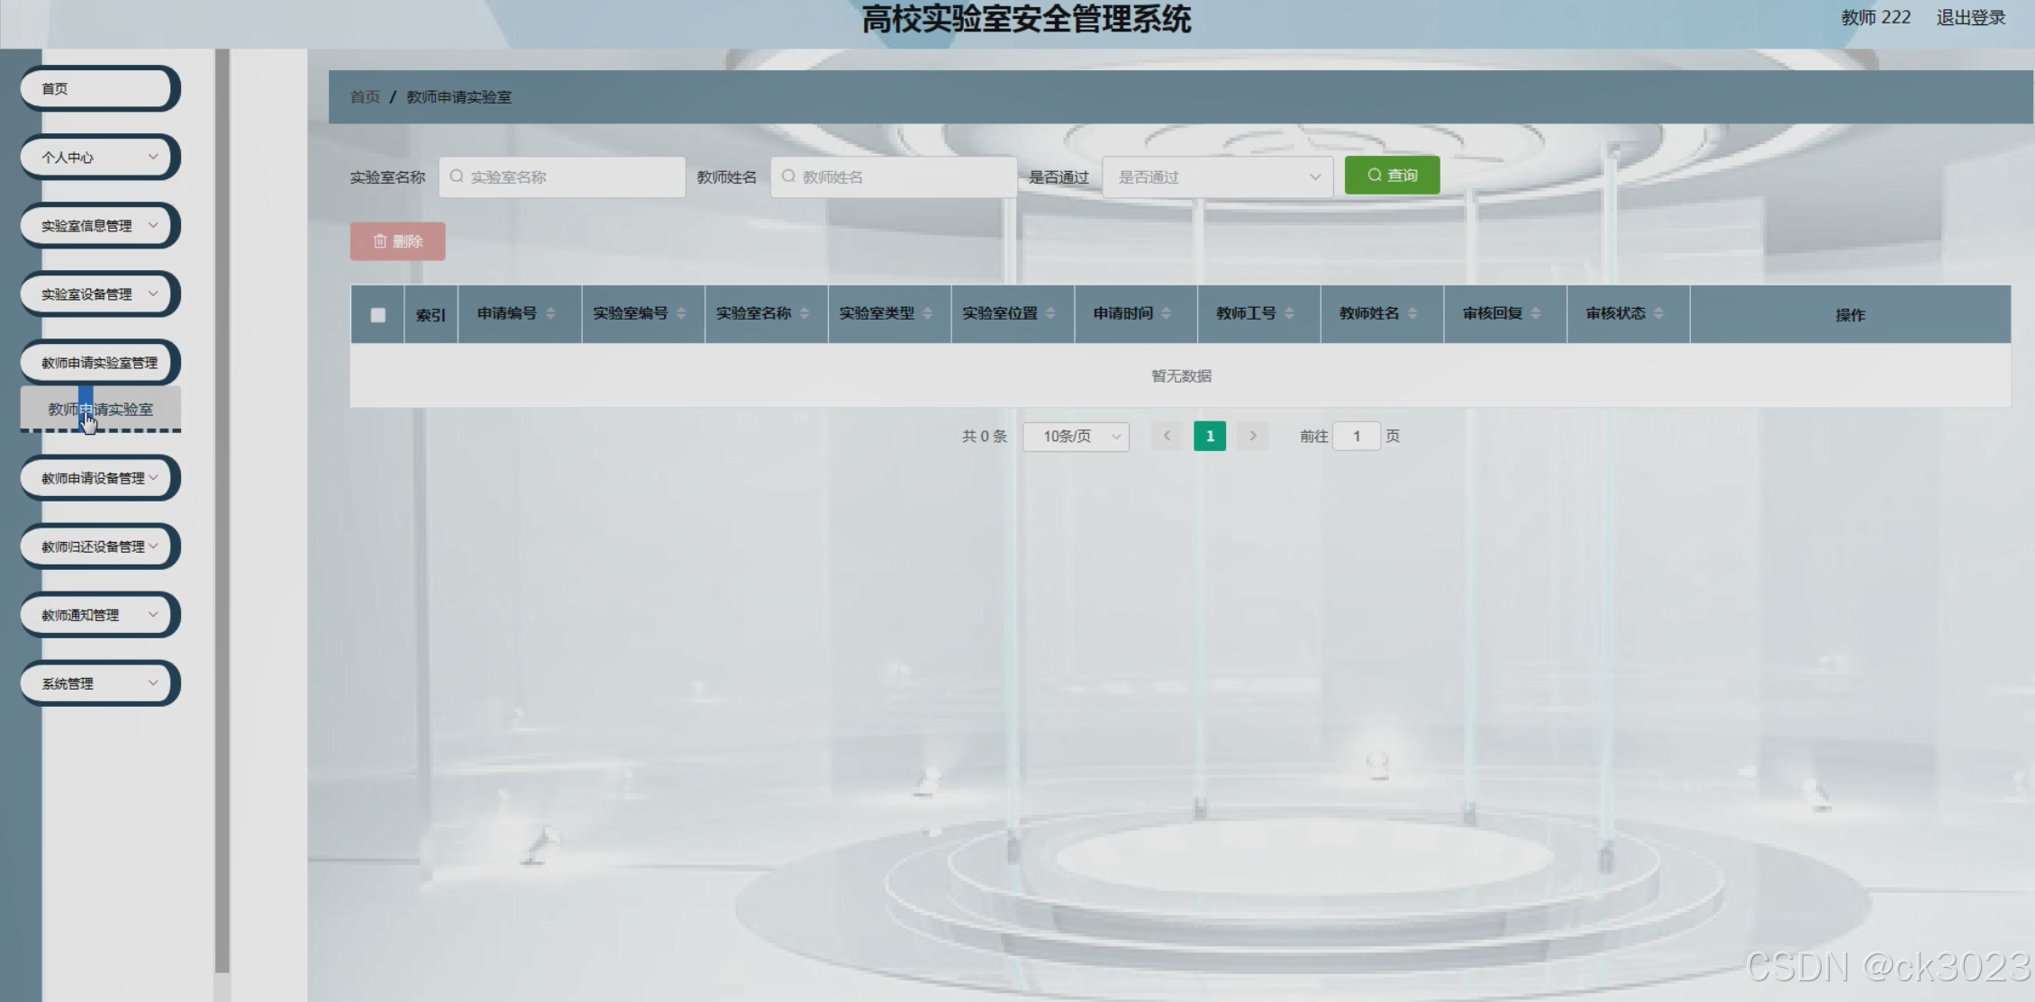Viewport: 2035px width, 1002px height.
Task: Go to next page arrow
Action: [1252, 436]
